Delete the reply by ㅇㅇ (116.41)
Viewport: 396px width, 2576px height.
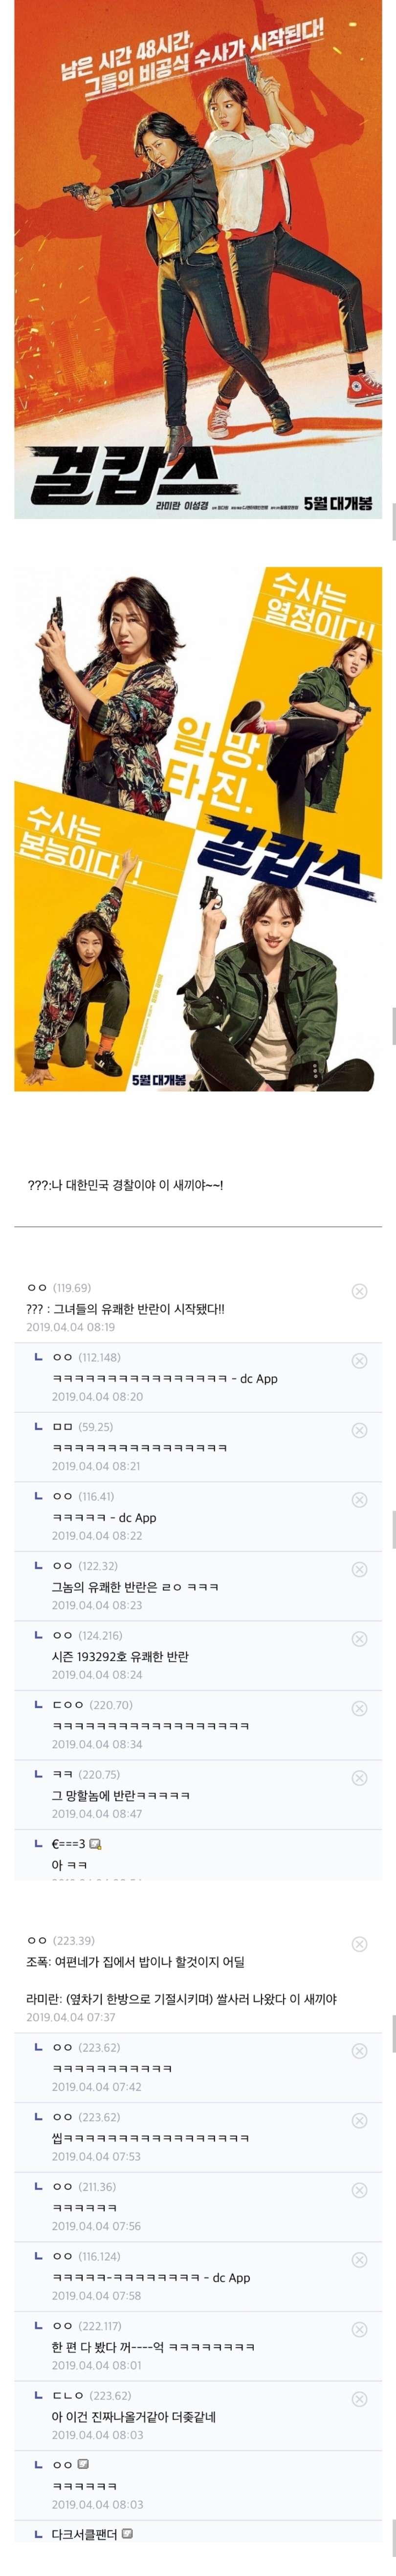click(x=360, y=1499)
